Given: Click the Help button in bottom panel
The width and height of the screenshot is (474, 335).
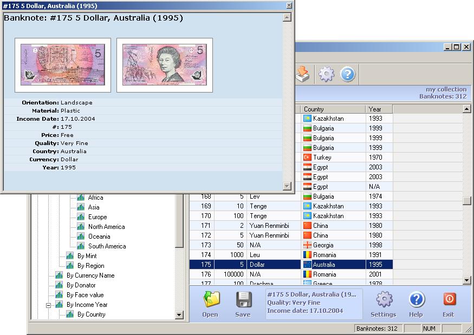Looking at the screenshot, I should [x=416, y=304].
